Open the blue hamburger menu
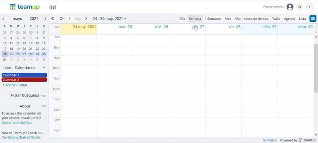The image size is (318, 143). click(313, 19)
